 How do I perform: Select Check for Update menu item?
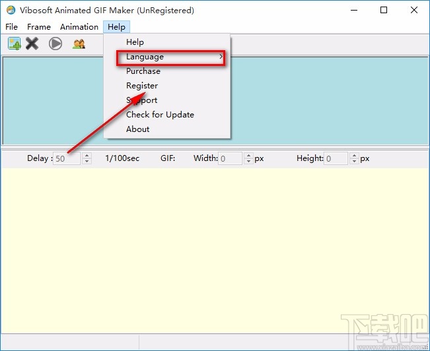click(x=166, y=115)
